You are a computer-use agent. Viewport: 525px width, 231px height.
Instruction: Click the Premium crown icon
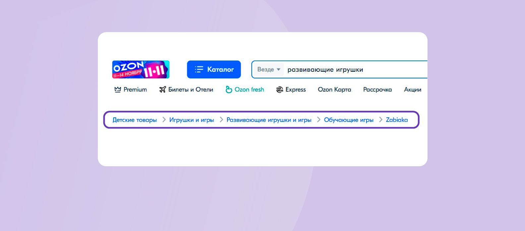click(117, 90)
